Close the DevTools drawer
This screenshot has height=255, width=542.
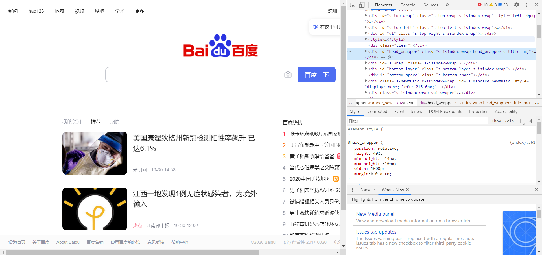pyautogui.click(x=536, y=190)
